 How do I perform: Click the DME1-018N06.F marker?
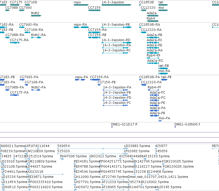(x=175, y=127)
